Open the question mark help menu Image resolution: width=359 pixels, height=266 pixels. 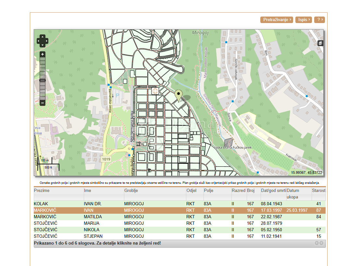point(319,20)
